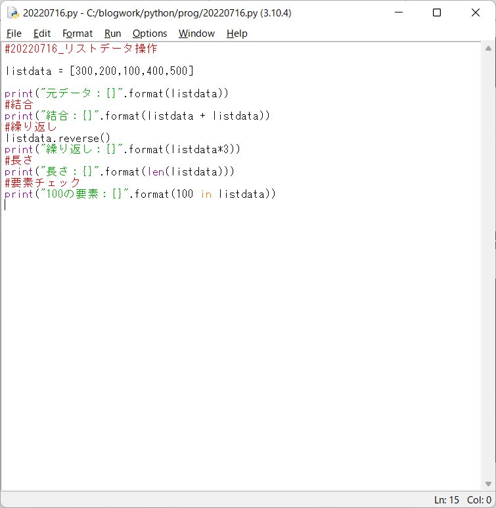Open the File menu
Viewport: 496px width, 508px height.
(14, 34)
